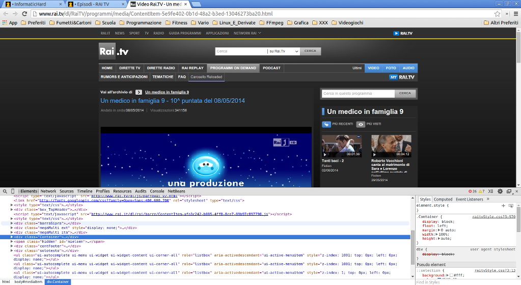Open the su Rai.Tv search scope dropdown
Image resolution: width=521 pixels, height=285 pixels.
pos(284,51)
